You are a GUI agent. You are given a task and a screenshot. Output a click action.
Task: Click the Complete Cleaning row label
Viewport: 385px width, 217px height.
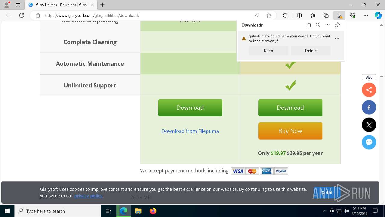90,42
